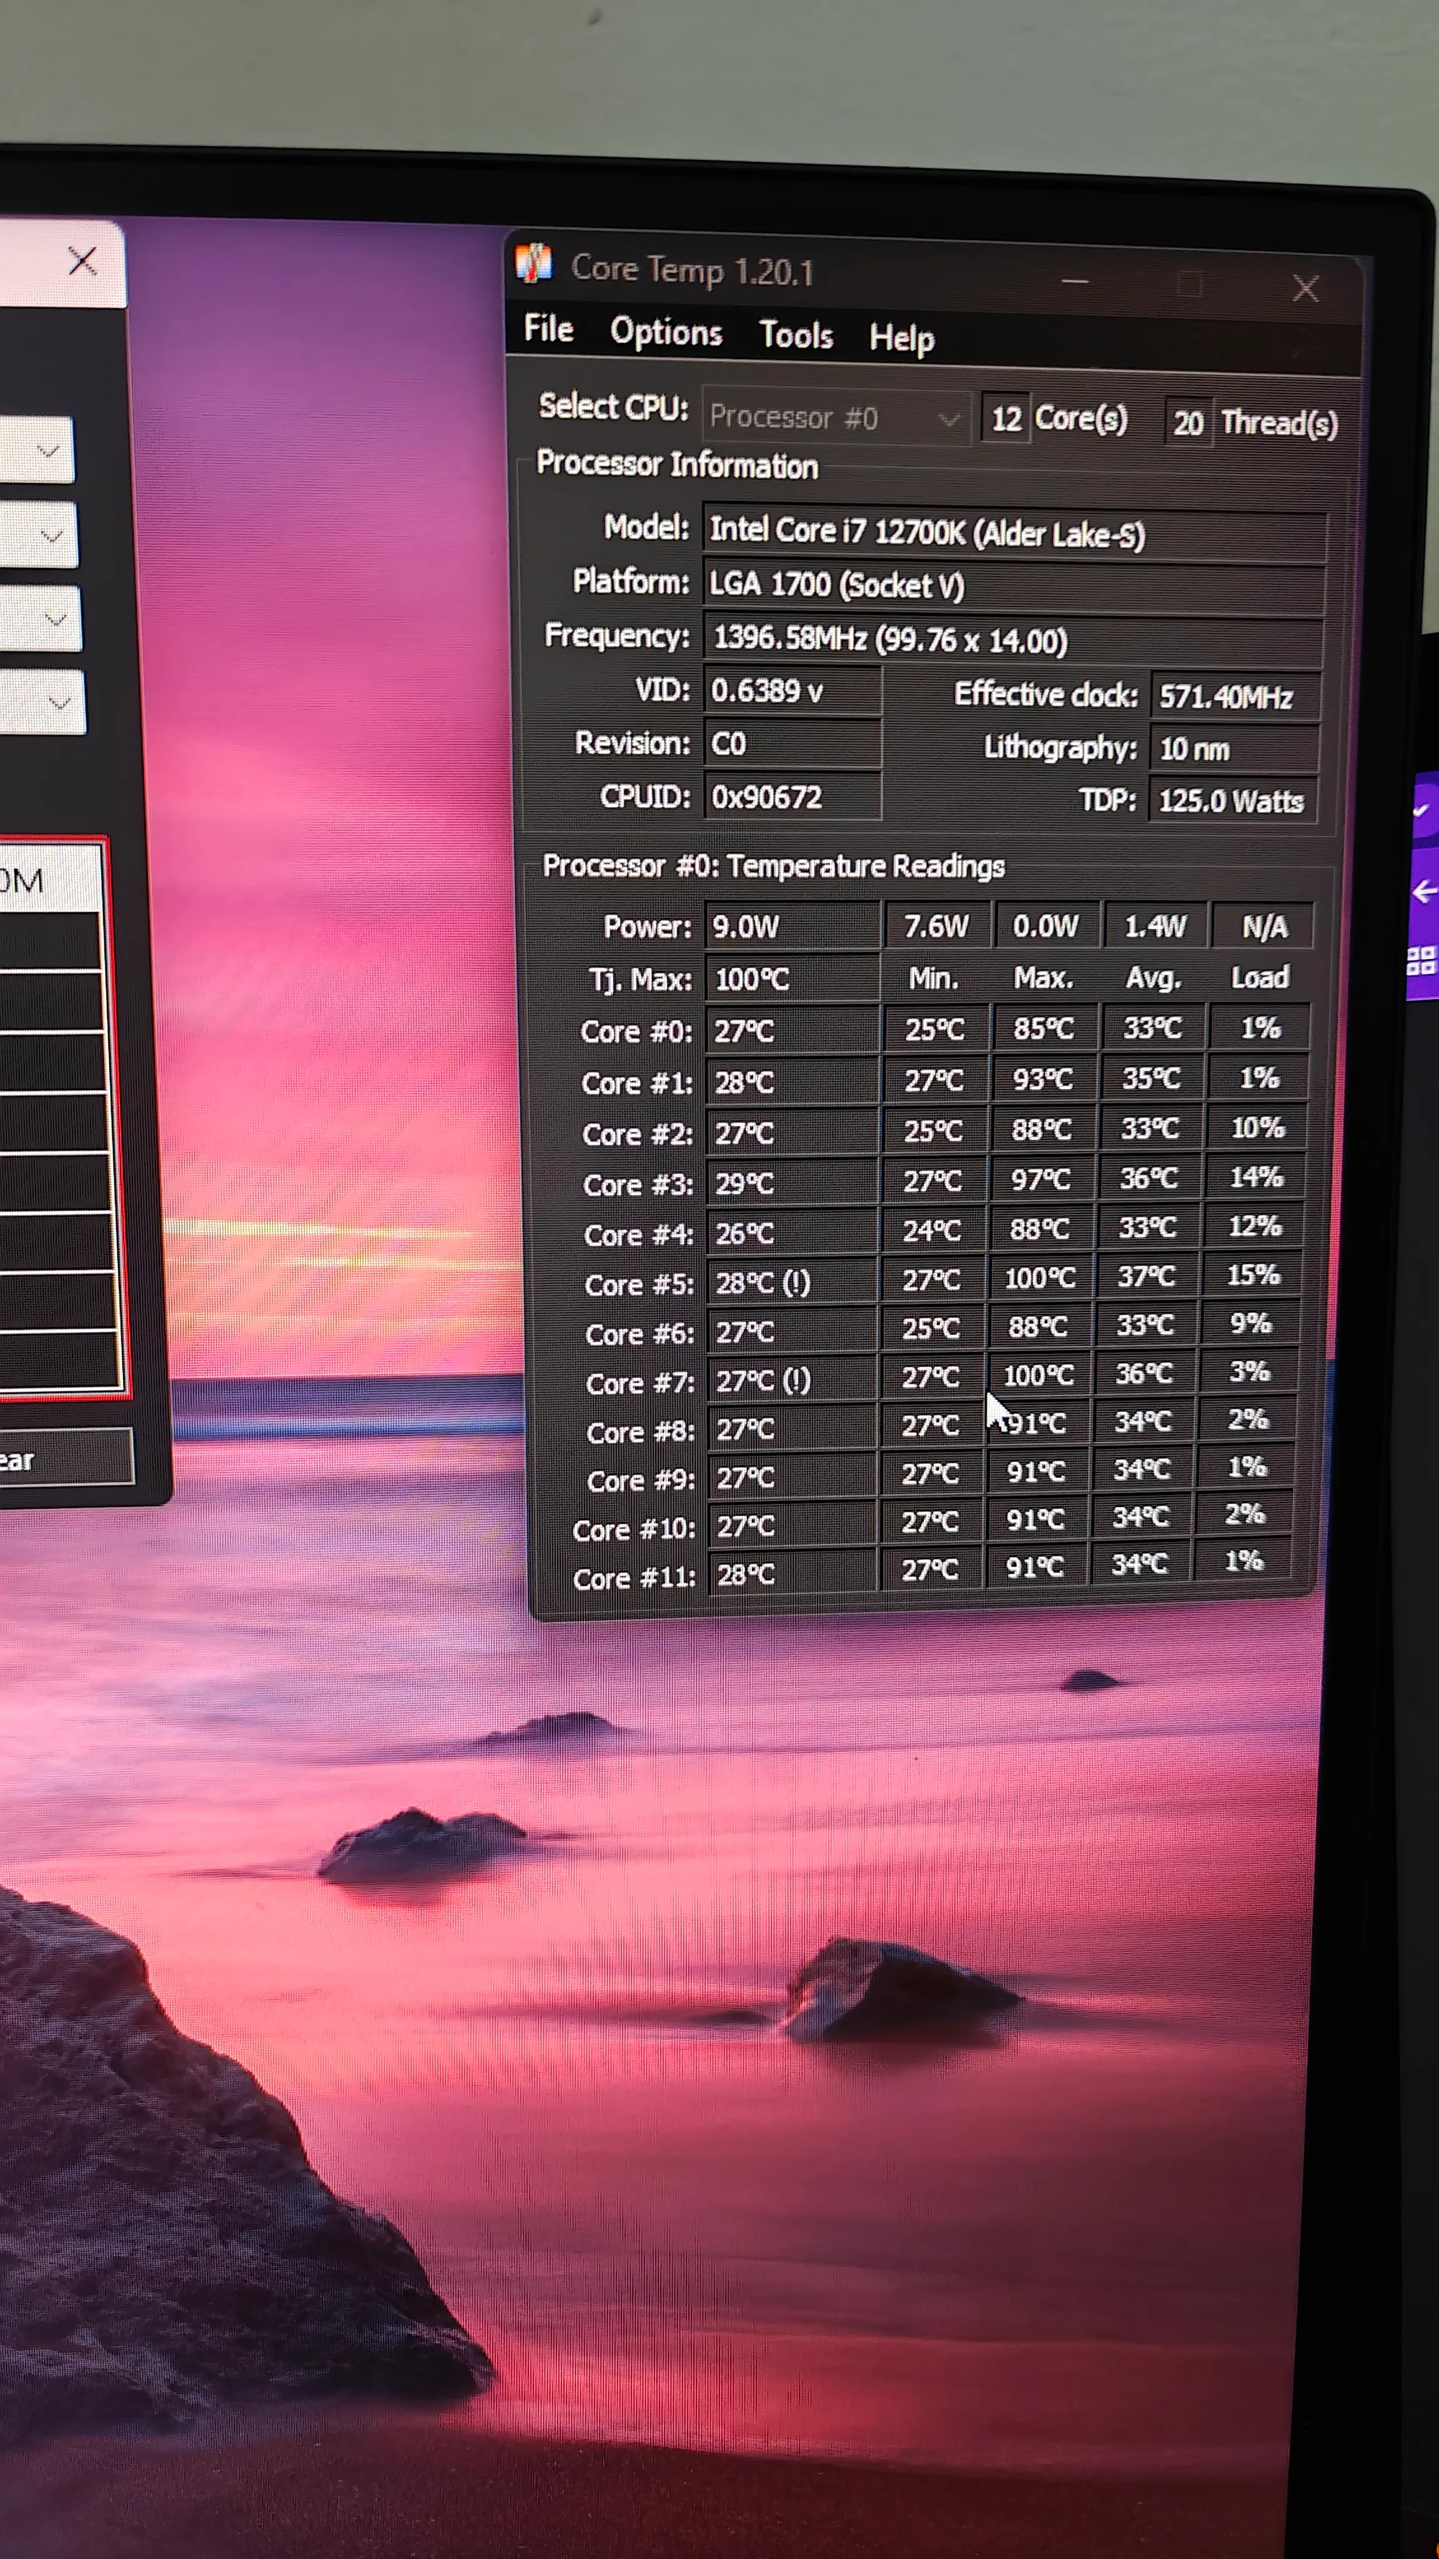The height and width of the screenshot is (2559, 1439).
Task: Click the power reading '7.6W'
Action: tap(936, 927)
